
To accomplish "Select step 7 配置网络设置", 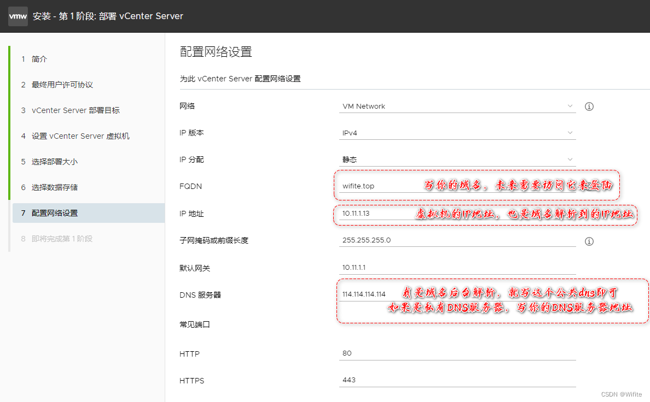I will pyautogui.click(x=89, y=213).
